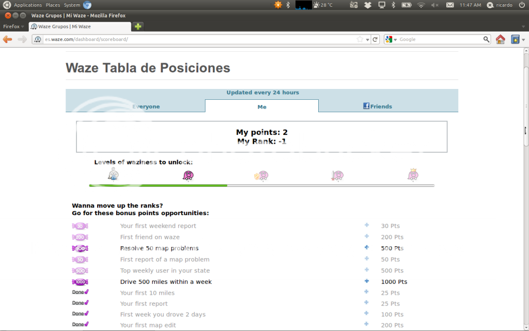Expand the 'Your first weekend report' plus
The width and height of the screenshot is (529, 331).
(x=367, y=225)
